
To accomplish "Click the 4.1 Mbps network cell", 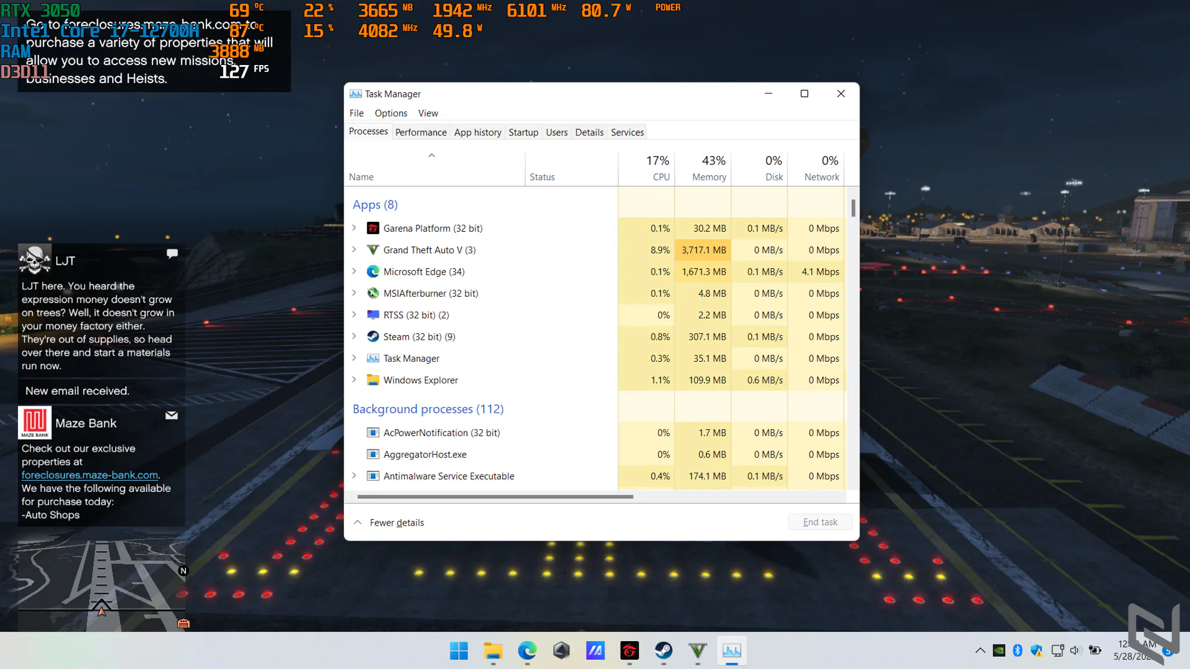I will [816, 272].
